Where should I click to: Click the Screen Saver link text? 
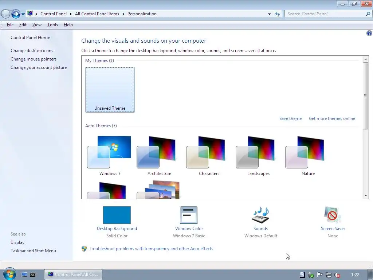point(333,228)
